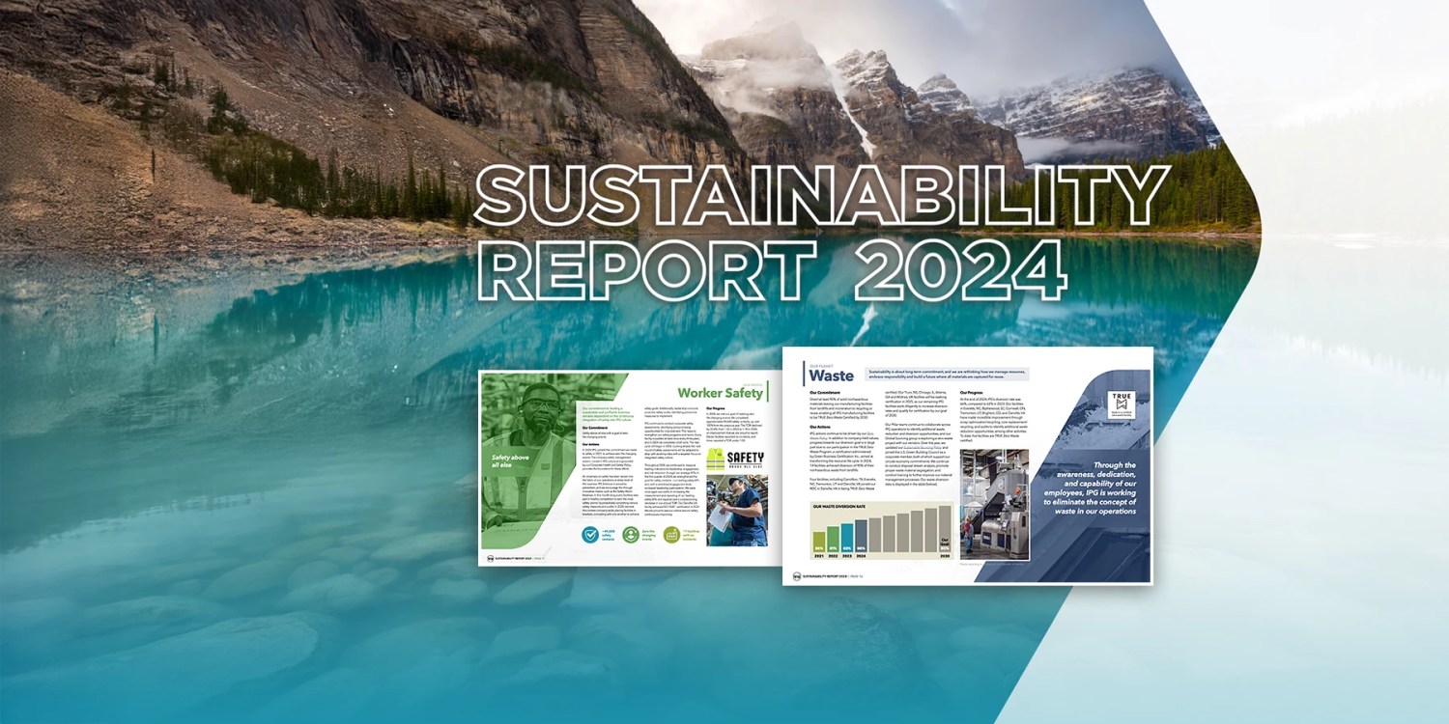The width and height of the screenshot is (1449, 724).
Task: Click the 2022 bar in the chart
Action: point(833,539)
